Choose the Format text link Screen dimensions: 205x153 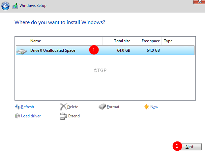tap(113, 107)
